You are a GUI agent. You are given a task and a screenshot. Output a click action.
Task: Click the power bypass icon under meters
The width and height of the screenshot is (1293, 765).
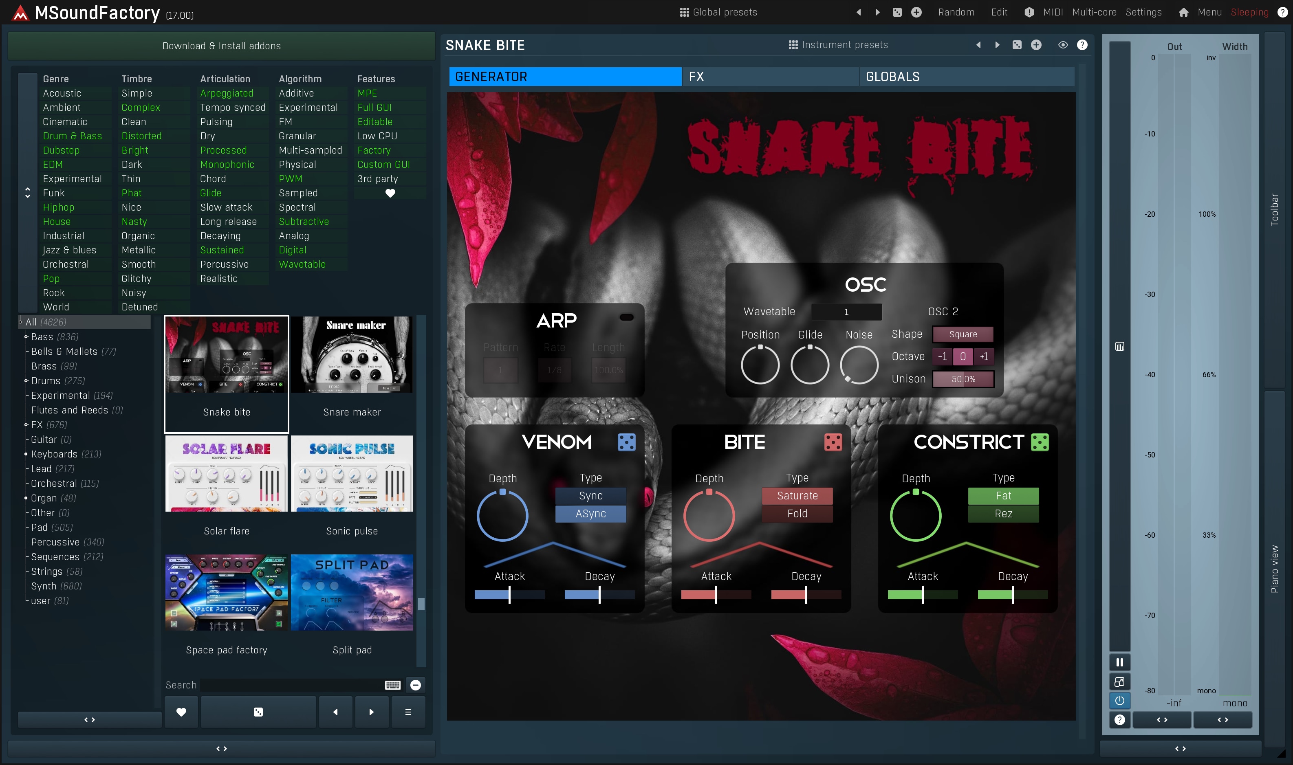click(1119, 700)
